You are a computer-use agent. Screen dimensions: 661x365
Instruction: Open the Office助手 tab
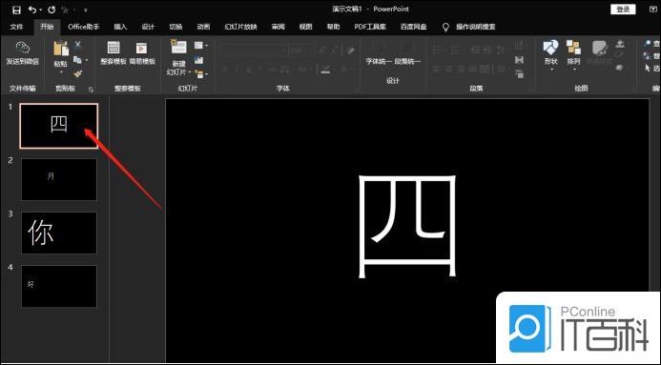tap(84, 27)
